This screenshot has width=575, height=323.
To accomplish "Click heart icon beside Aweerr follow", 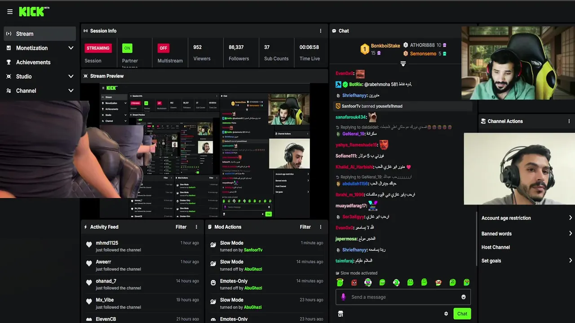I will click(89, 264).
